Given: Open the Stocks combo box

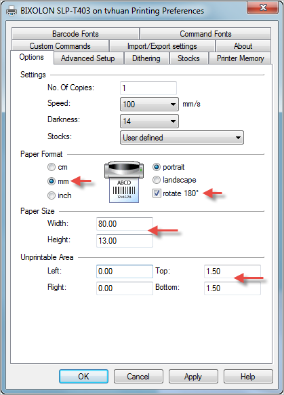Looking at the screenshot, I should click(x=182, y=138).
